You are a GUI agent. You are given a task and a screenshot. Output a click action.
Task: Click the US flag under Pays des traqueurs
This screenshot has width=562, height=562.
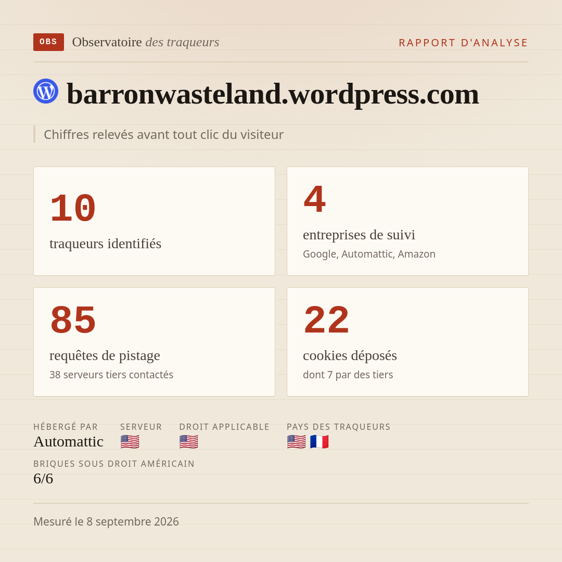click(x=297, y=442)
